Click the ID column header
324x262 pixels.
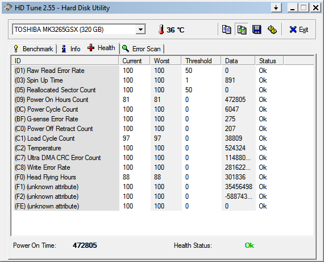(x=65, y=61)
